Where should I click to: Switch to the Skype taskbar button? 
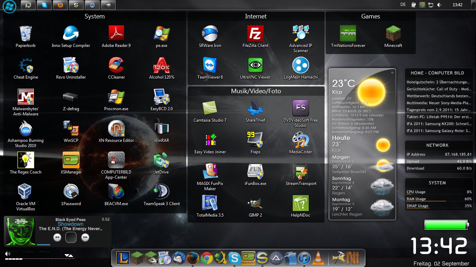tap(44, 5)
